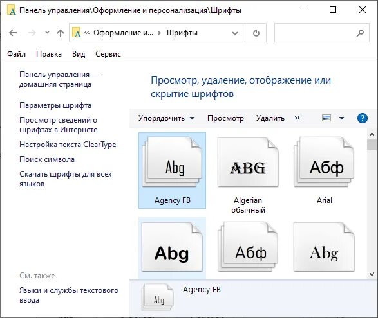The height and width of the screenshot is (318, 378).
Task: Select the Algerian обычный font thumbnail
Action: coord(248,162)
